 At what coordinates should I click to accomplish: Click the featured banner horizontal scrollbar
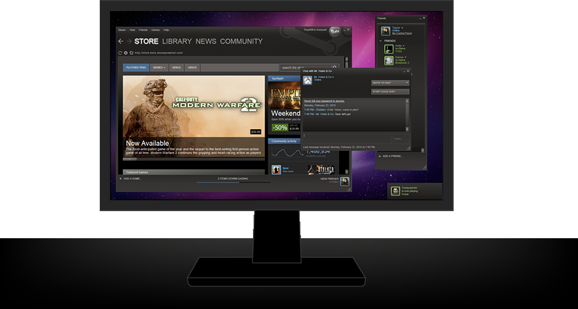193,159
